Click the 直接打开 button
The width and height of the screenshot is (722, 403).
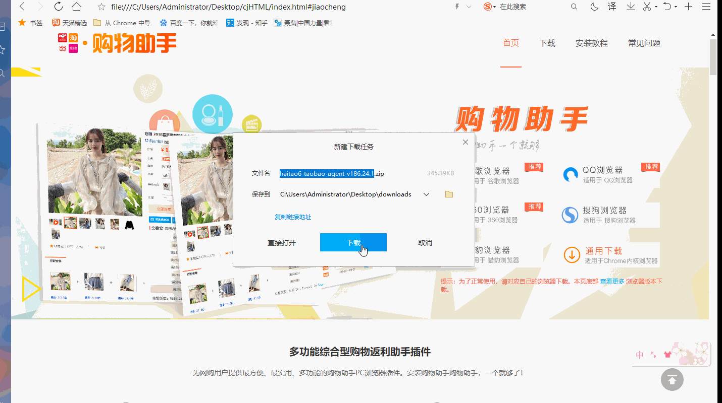282,243
